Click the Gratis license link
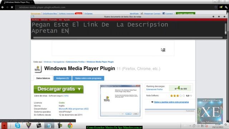The width and height of the screenshot is (229, 129). coord(62,103)
